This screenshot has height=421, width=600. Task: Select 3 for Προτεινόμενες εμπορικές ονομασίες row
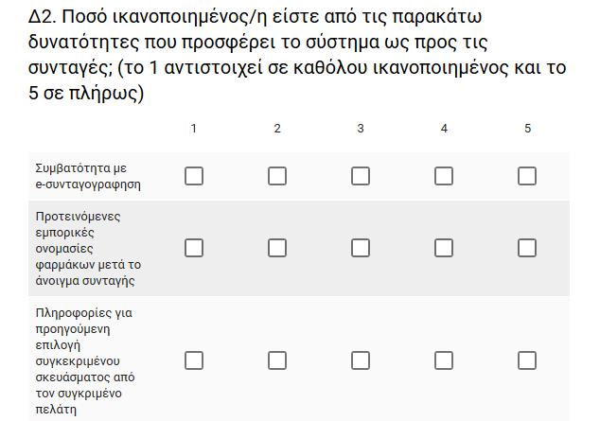[x=361, y=248]
